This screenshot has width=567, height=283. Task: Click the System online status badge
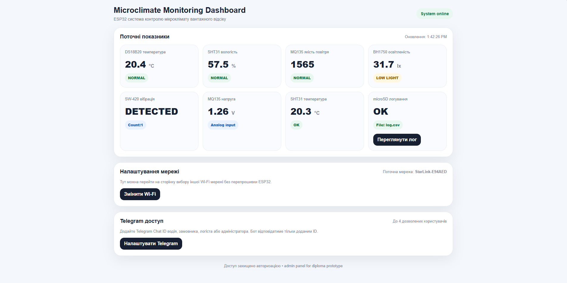click(x=435, y=14)
